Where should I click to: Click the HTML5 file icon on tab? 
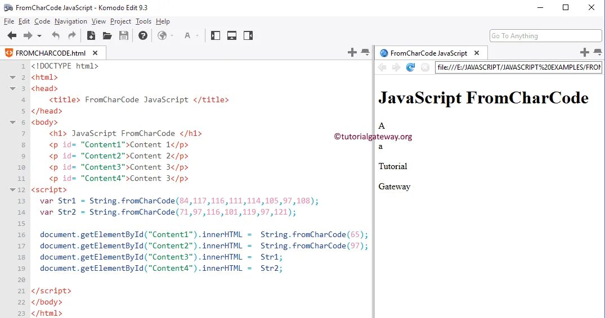coord(8,53)
